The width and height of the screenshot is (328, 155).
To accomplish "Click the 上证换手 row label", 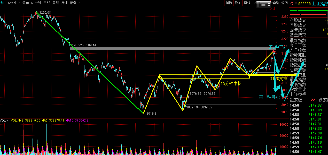I will coord(298,94).
